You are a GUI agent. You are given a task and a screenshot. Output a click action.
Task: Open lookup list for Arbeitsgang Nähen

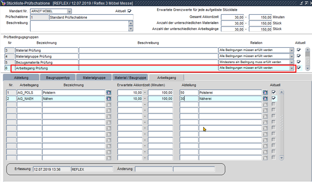(x=108, y=98)
